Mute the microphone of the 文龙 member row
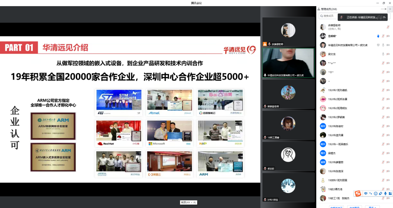This screenshot has width=393, height=208. 383,54
